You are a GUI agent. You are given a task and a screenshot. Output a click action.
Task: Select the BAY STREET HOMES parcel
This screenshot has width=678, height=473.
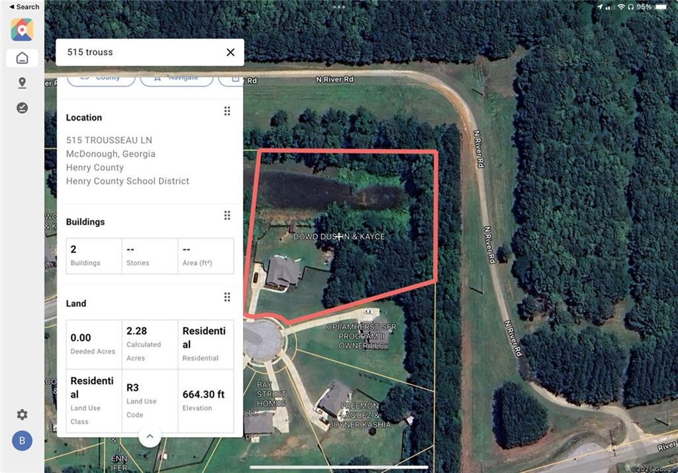tap(271, 394)
